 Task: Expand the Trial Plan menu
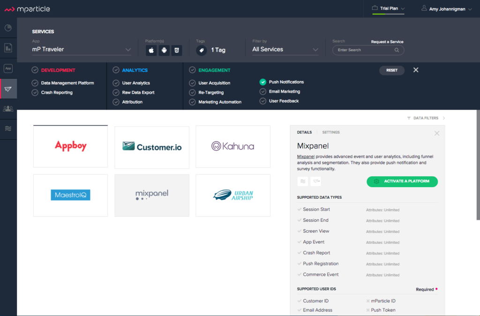[403, 9]
